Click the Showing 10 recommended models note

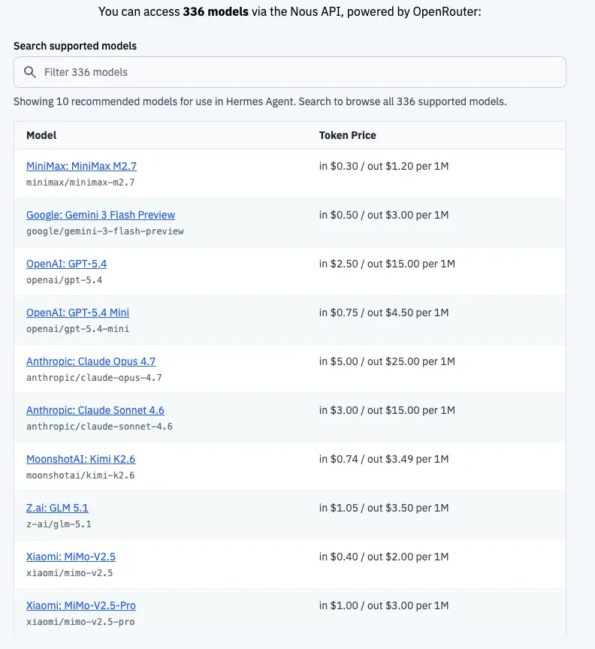point(260,101)
